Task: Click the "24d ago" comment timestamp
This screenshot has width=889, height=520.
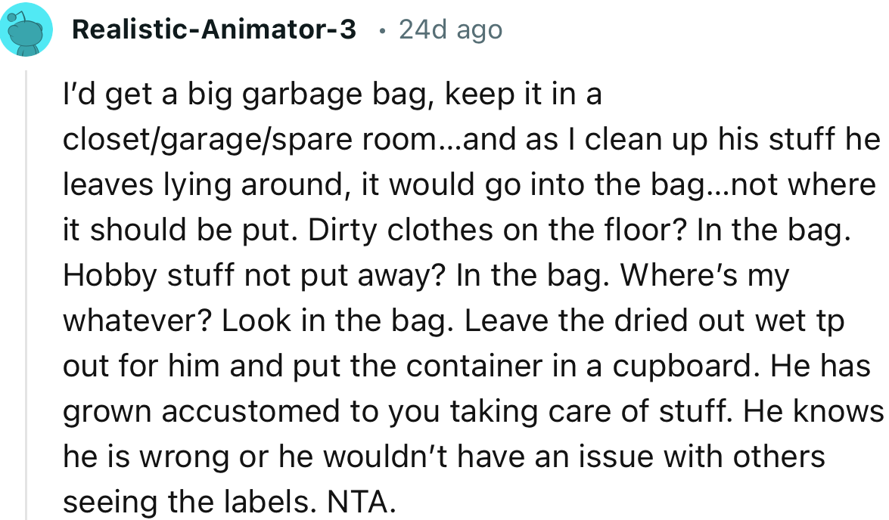Action: (x=450, y=30)
